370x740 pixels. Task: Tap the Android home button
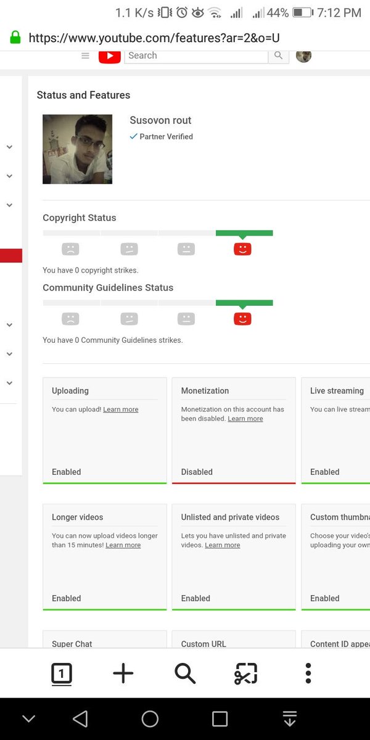point(150,718)
